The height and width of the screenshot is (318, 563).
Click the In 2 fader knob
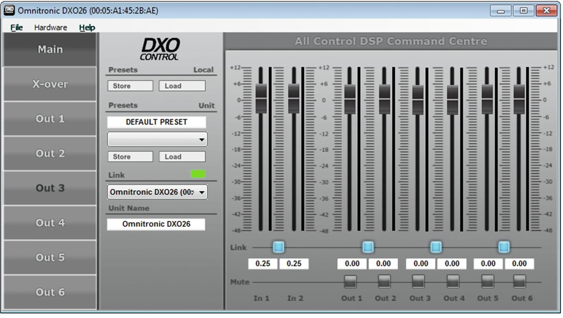pyautogui.click(x=294, y=98)
